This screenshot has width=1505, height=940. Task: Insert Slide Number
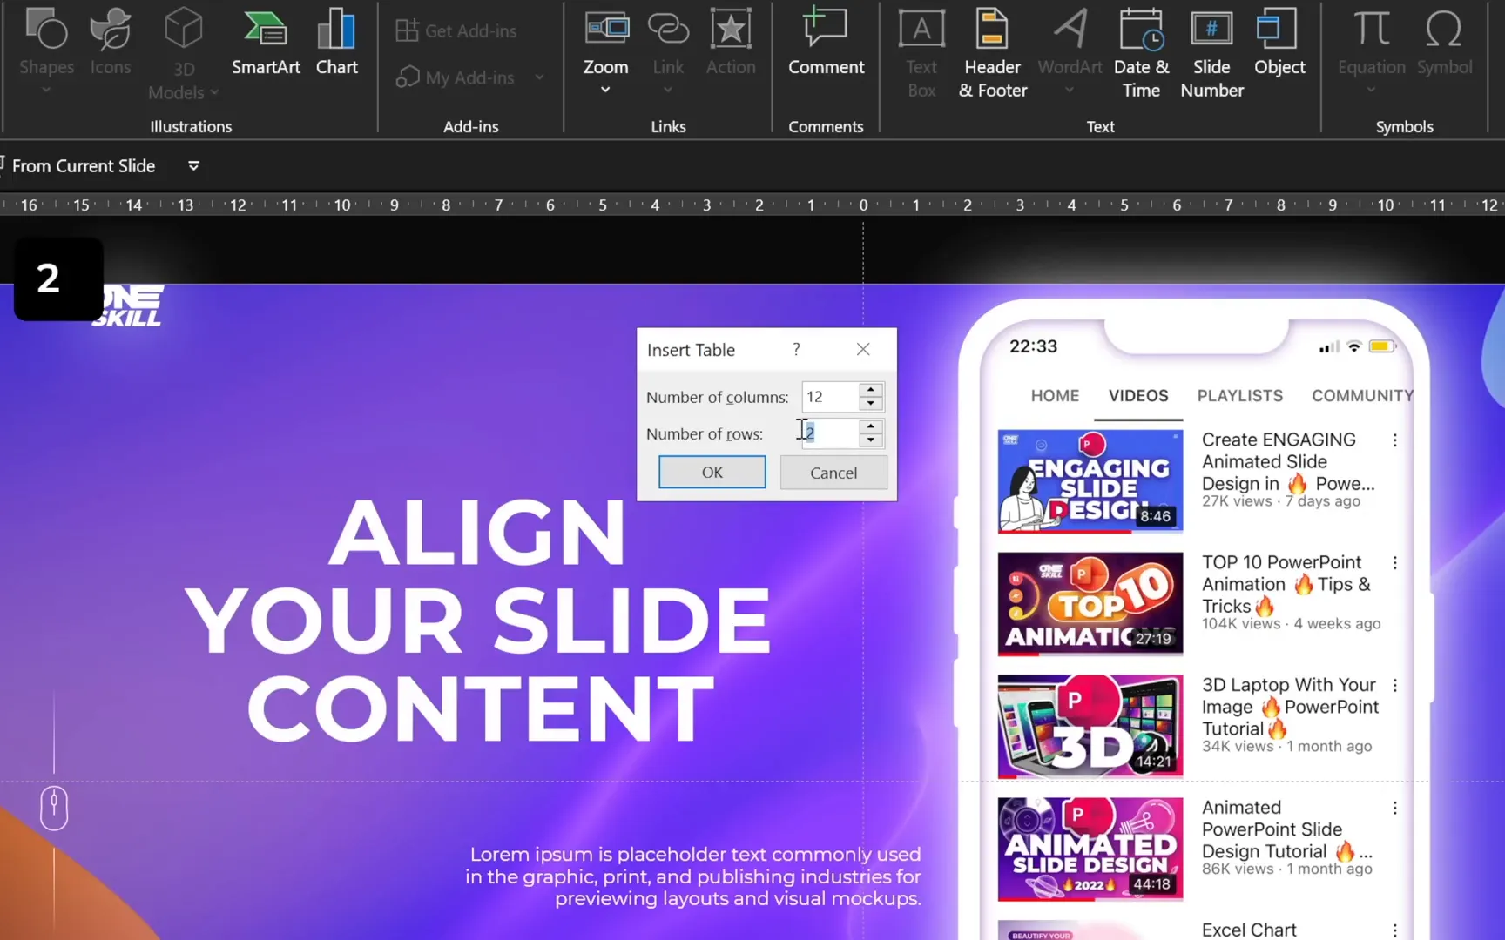tap(1211, 52)
